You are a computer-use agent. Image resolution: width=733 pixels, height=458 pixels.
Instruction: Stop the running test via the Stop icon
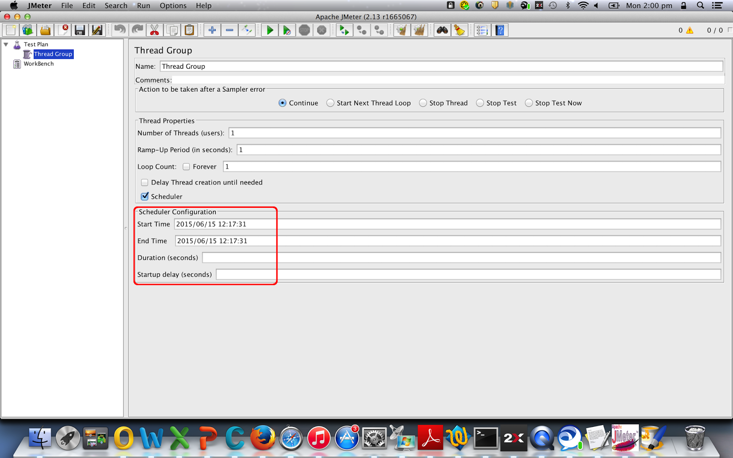[x=304, y=30]
